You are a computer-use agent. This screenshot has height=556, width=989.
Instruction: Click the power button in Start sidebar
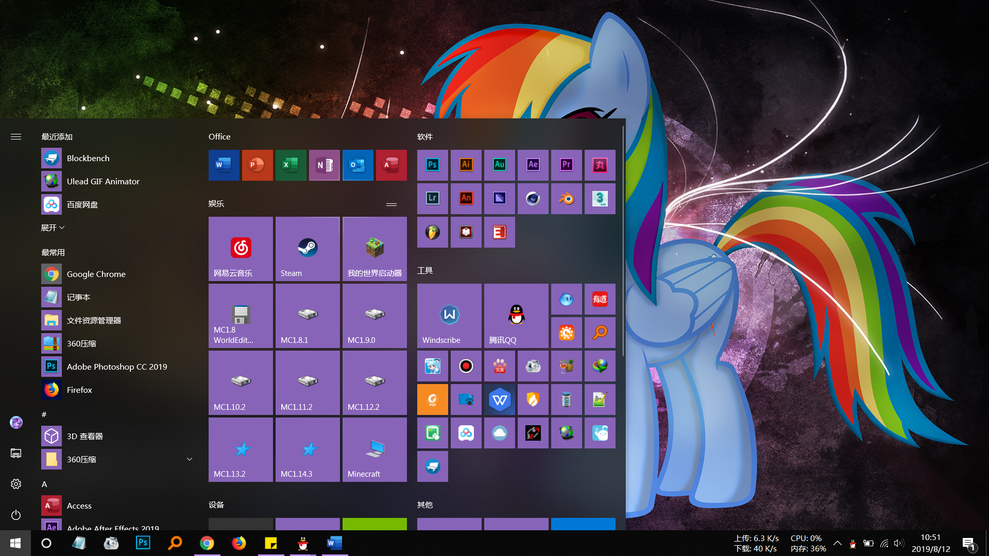point(16,515)
